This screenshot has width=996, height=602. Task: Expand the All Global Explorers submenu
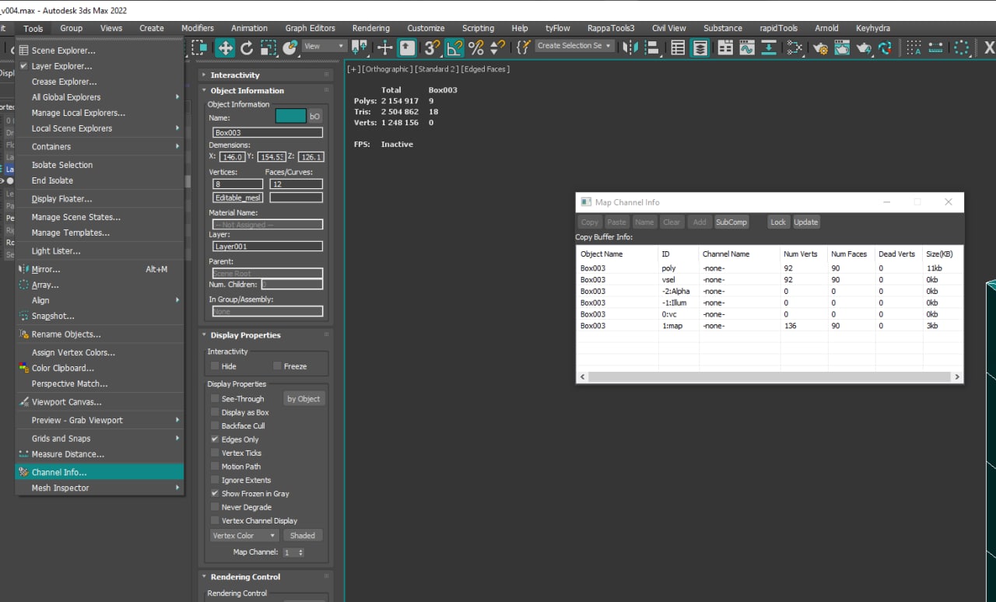click(x=100, y=97)
